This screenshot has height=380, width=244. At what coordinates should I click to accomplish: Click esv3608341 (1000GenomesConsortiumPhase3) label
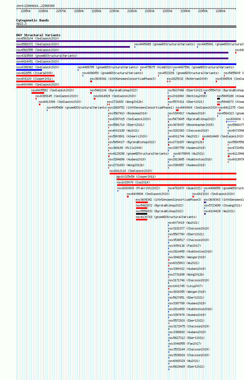point(123,79)
